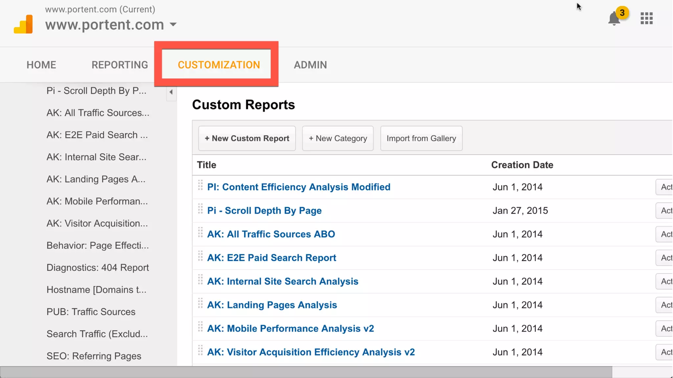This screenshot has width=673, height=378.
Task: Click the Google Analytics logo icon
Action: click(x=23, y=24)
